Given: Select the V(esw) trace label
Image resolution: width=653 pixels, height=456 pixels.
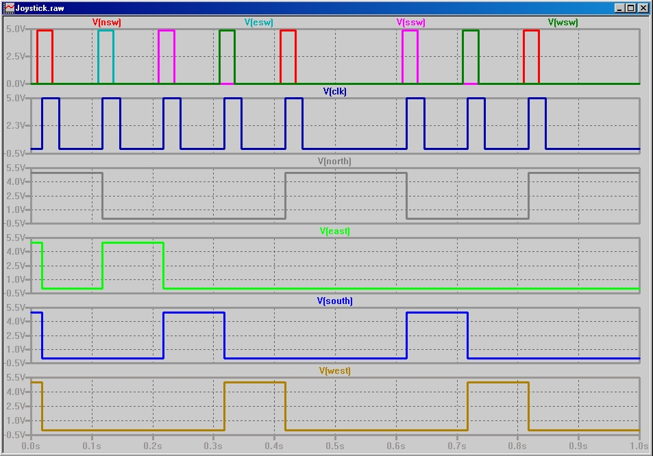Looking at the screenshot, I should click(x=258, y=23).
